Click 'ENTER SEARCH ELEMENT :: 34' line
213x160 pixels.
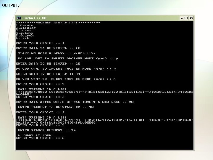pyautogui.click(x=47, y=130)
